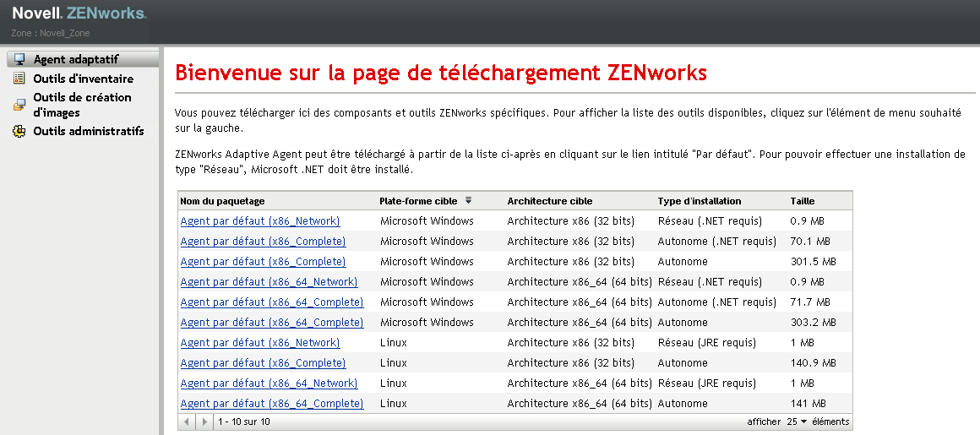Sort by Plate-forme cible column header
Image resolution: width=980 pixels, height=435 pixels.
(418, 201)
